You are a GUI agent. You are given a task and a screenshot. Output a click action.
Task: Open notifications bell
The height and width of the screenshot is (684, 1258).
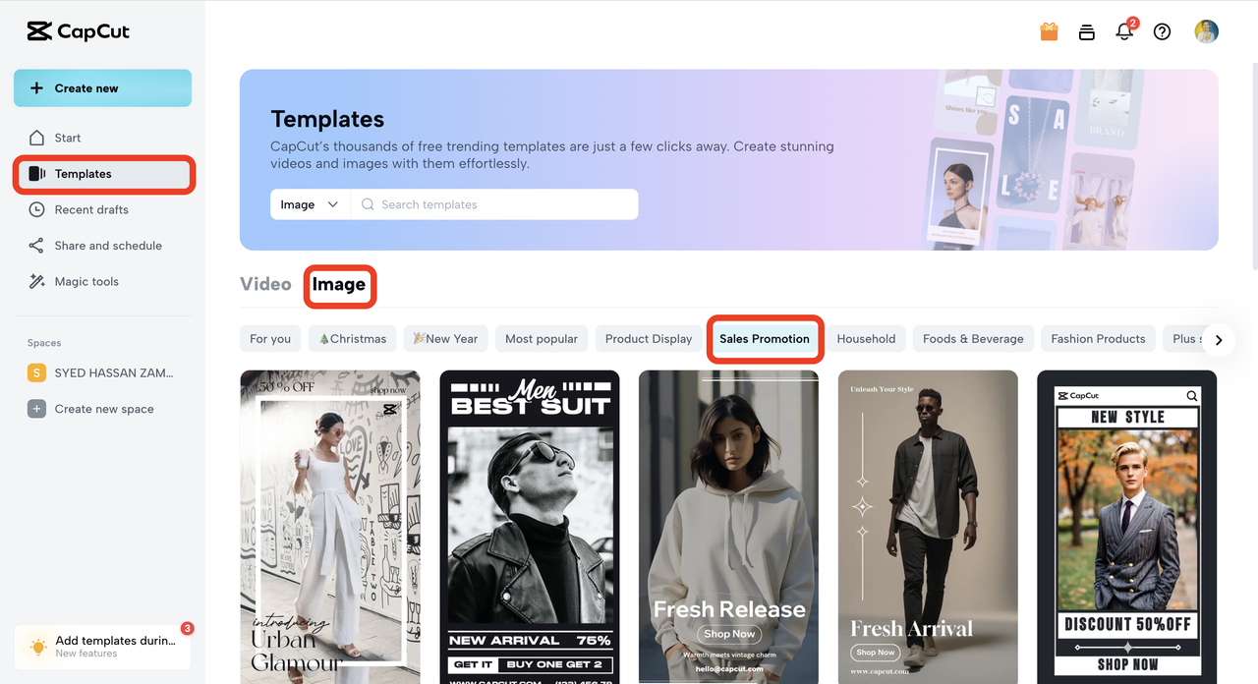pos(1124,31)
